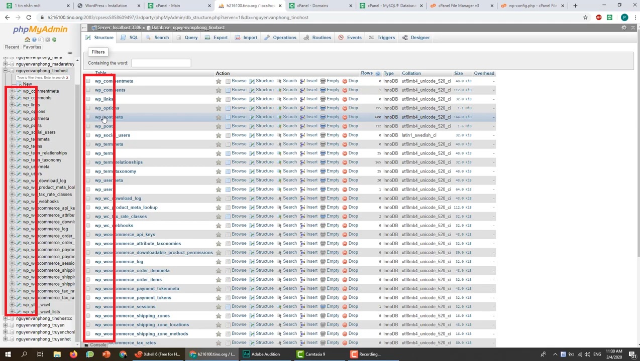
Task: Tick the checkbox for wp_usermeta row
Action: [x=88, y=180]
